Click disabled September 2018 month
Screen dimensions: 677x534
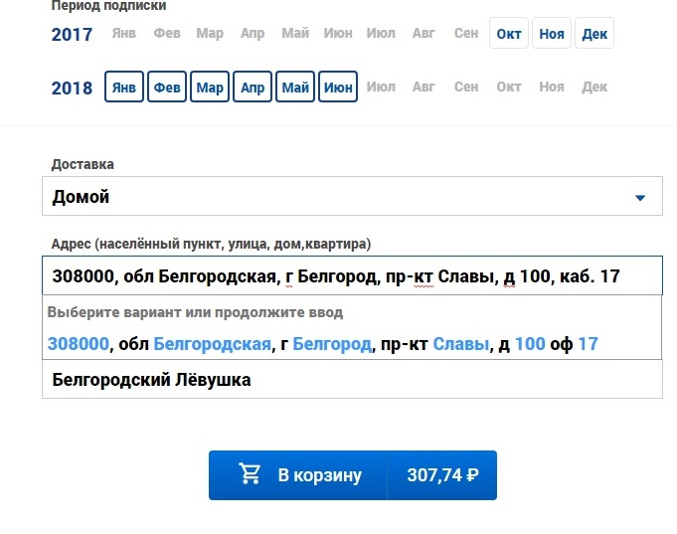coord(466,87)
